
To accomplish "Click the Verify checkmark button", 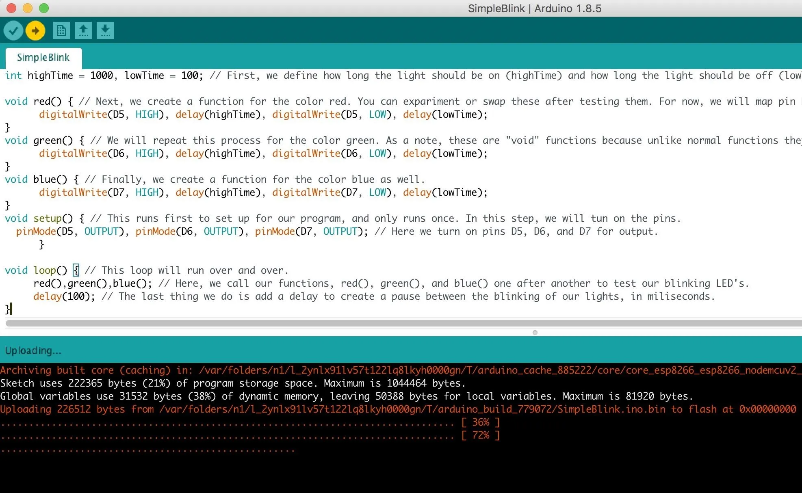I will tap(13, 30).
